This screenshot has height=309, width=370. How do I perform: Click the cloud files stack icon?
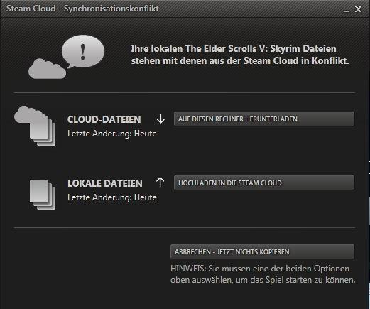click(x=35, y=126)
